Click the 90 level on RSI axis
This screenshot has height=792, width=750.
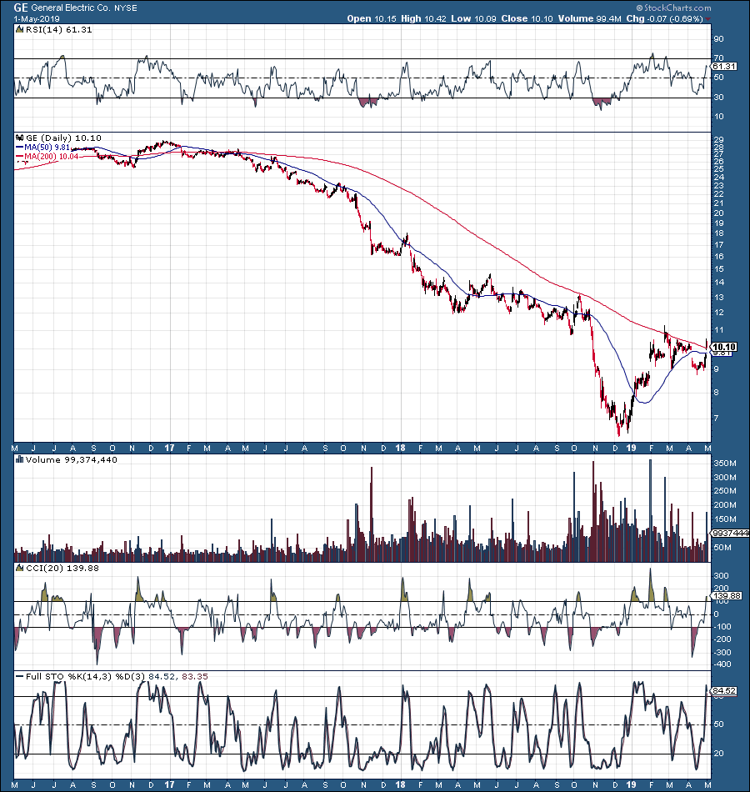click(718, 39)
